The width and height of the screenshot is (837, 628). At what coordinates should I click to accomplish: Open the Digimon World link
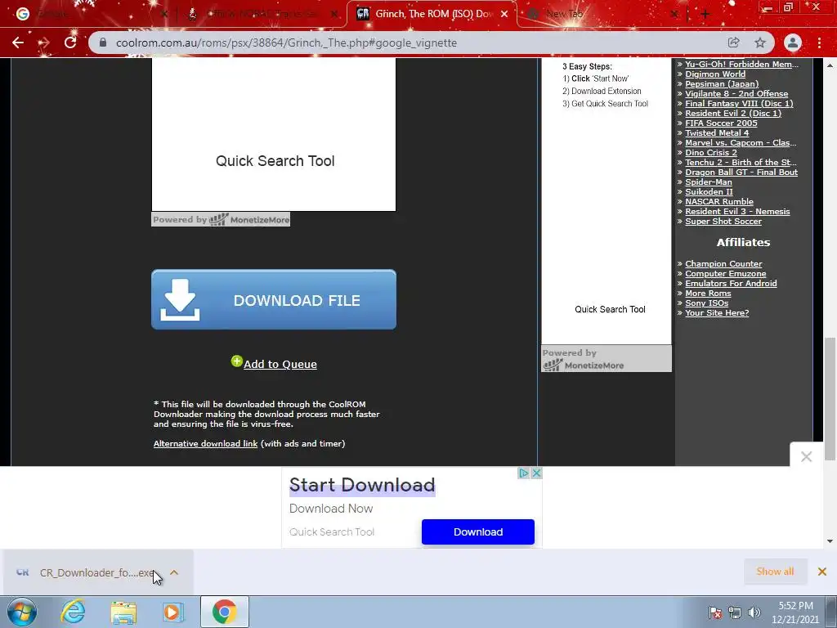coord(715,74)
